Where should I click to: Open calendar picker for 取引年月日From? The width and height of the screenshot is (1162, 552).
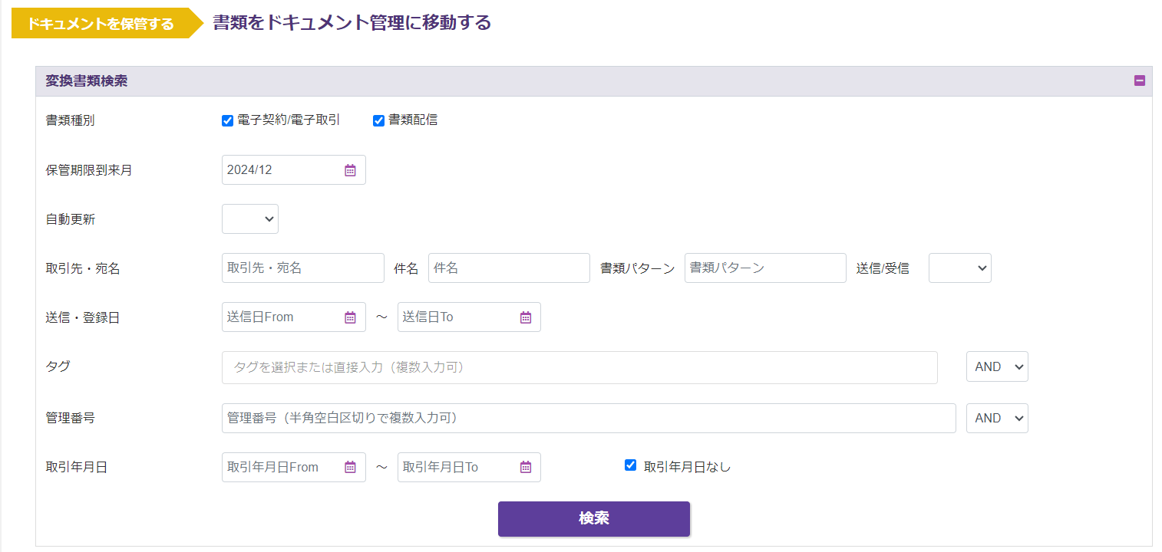click(350, 467)
